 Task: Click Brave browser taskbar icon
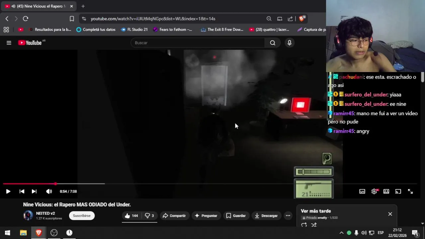coord(39,233)
